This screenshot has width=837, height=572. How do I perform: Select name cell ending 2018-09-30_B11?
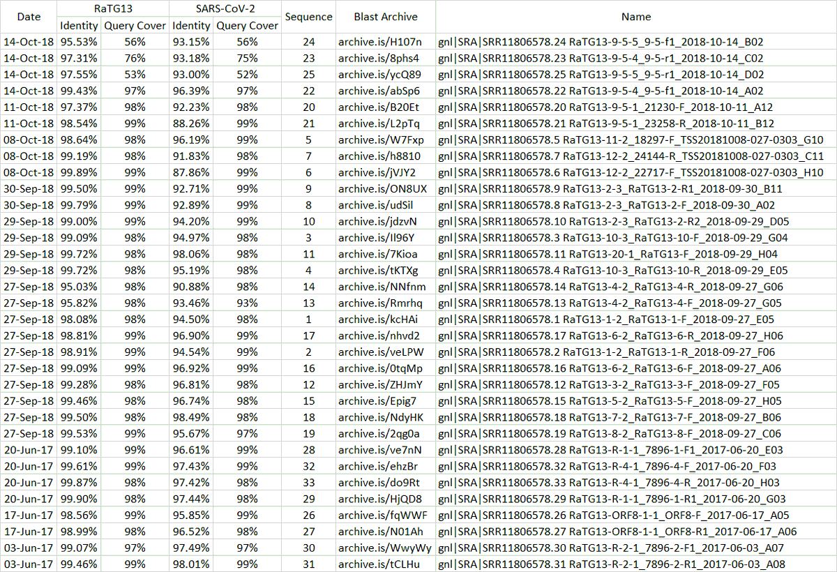636,188
